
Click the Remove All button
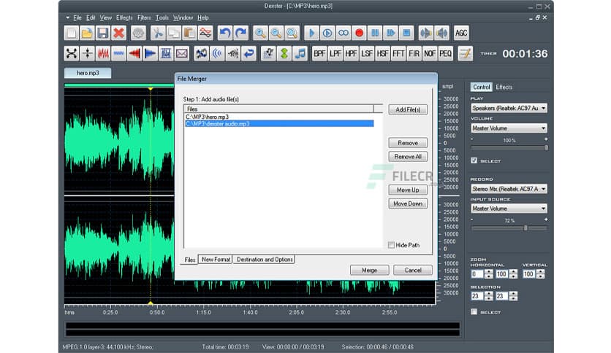click(408, 157)
